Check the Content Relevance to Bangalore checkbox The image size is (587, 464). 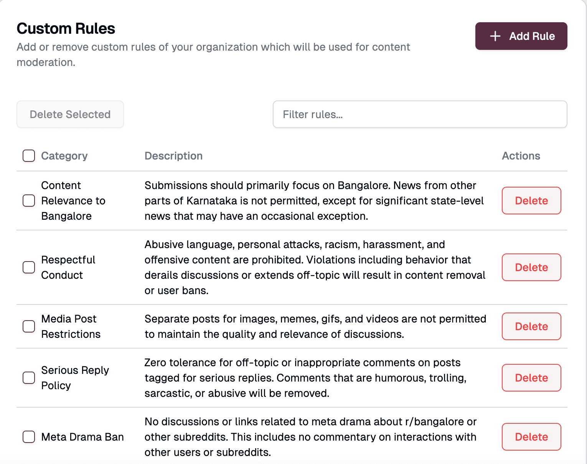pos(29,201)
